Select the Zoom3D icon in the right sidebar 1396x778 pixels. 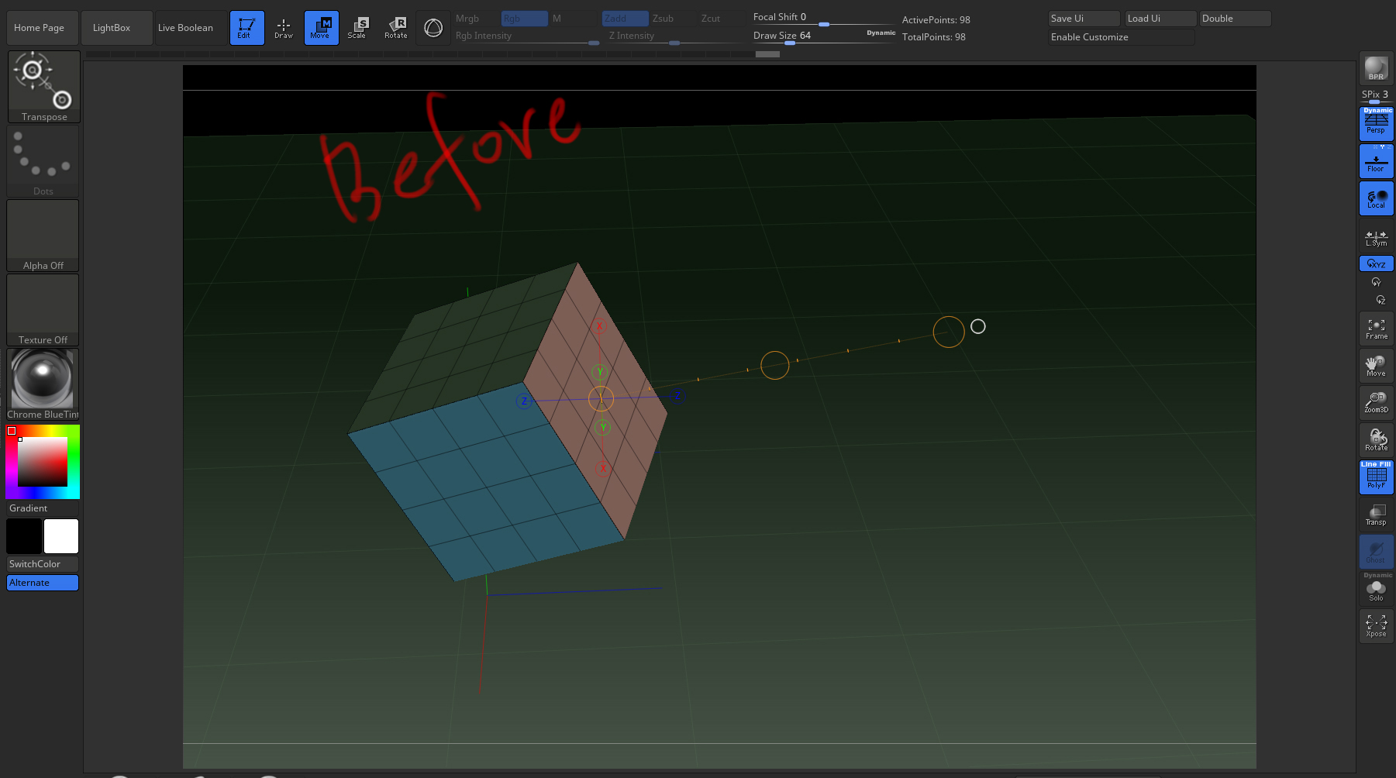click(1376, 402)
